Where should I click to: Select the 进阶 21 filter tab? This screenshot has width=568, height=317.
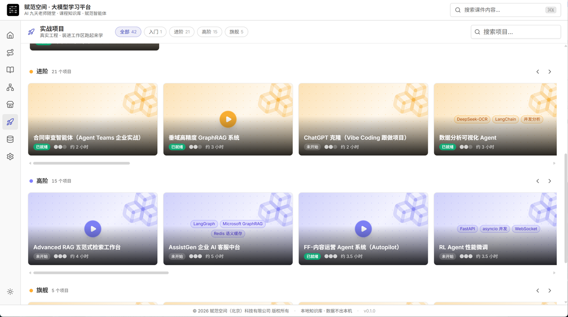(182, 32)
